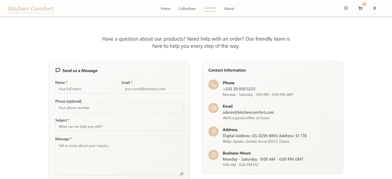Click the "Name *" field label
The image size is (392, 179).
click(61, 82)
